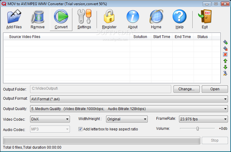Click the Stop button
231x152 pixels.
tap(215, 140)
